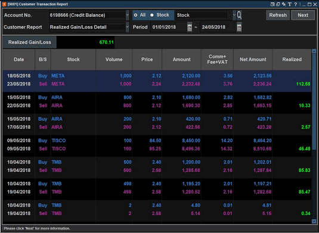Click the period start date field 01/01/2018

coord(169,27)
